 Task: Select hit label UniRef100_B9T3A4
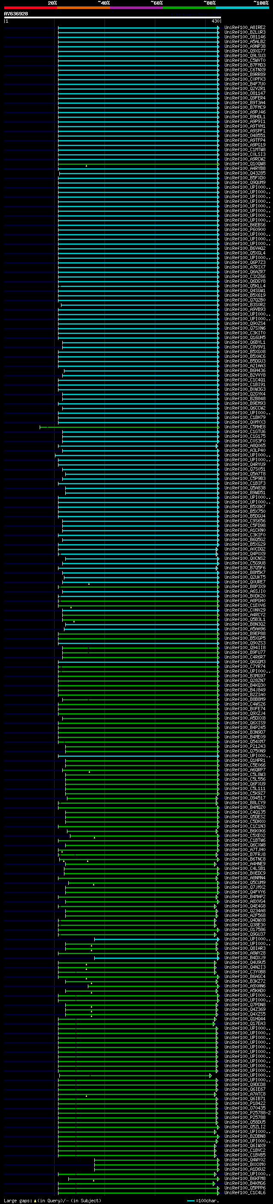click(244, 103)
